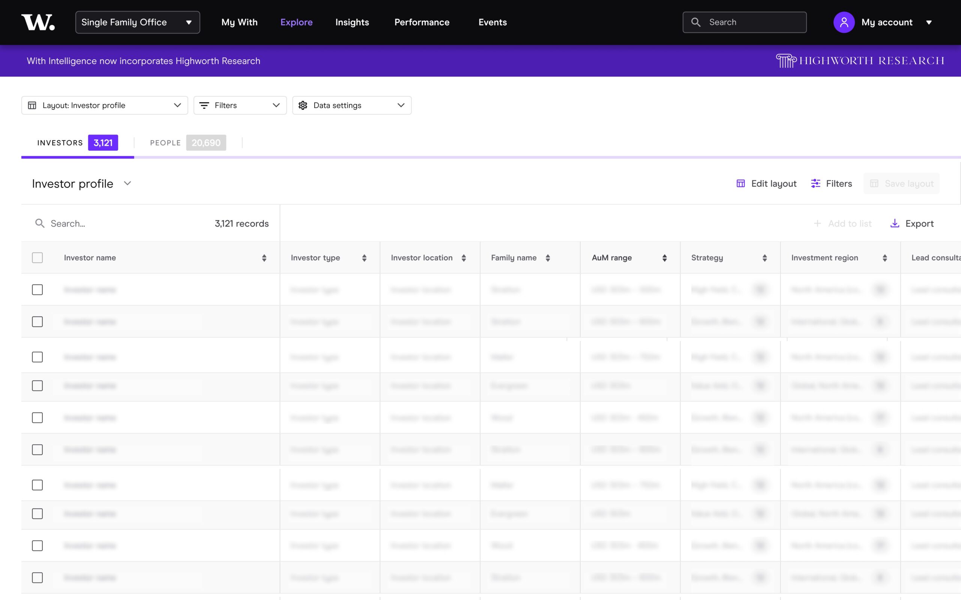Click the magnifier icon in the records search
Image resolution: width=961 pixels, height=600 pixels.
[40, 223]
